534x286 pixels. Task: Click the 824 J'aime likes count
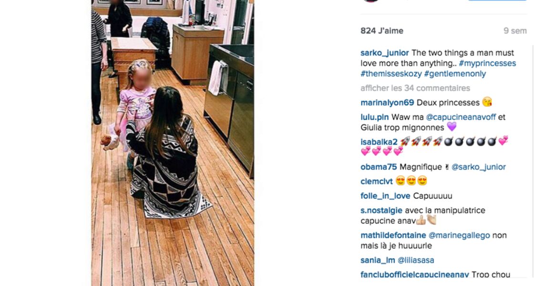point(382,31)
